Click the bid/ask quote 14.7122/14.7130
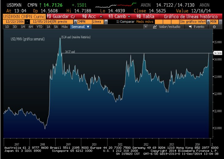The image size is (224, 159). click(x=175, y=5)
